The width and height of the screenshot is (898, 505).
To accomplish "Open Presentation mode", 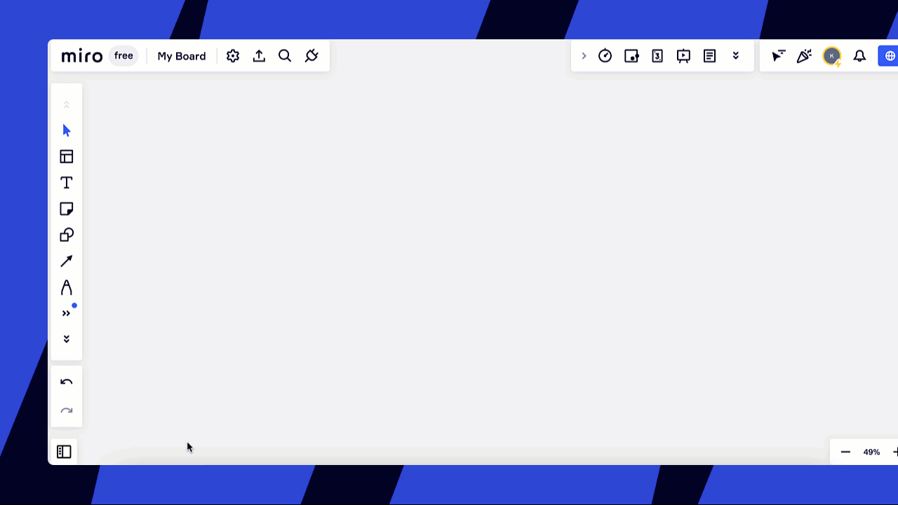I will click(683, 55).
